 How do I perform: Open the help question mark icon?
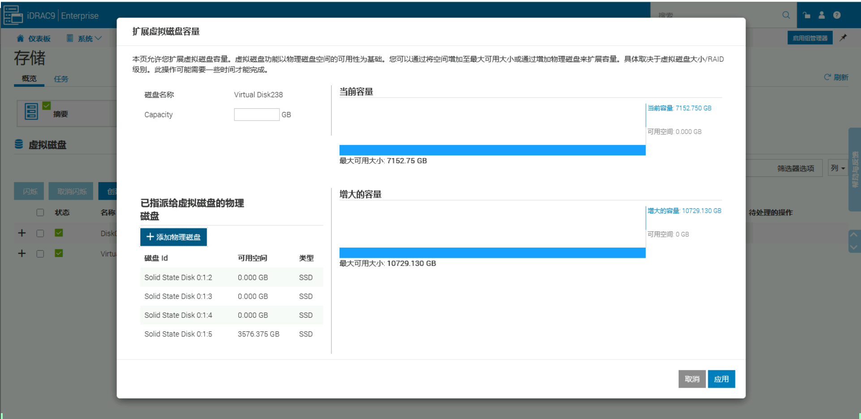tap(837, 15)
